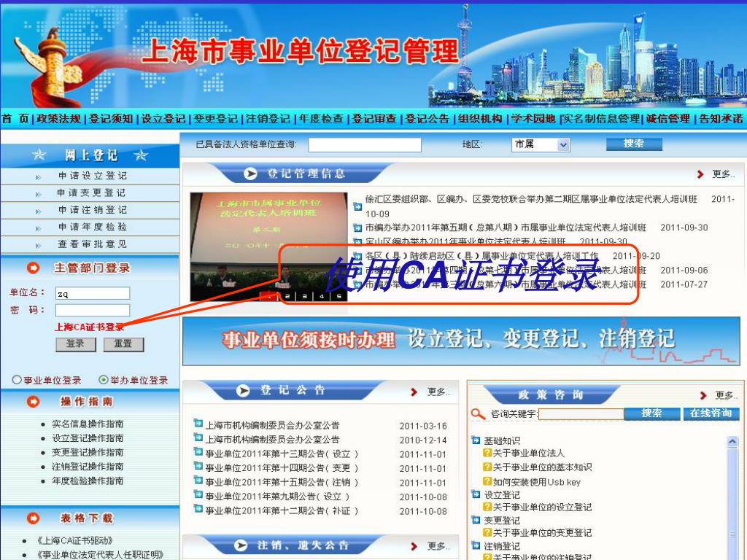The height and width of the screenshot is (560, 747).
Task: Click the red chevron beside 登记管理信息 更多
Action: tap(700, 174)
